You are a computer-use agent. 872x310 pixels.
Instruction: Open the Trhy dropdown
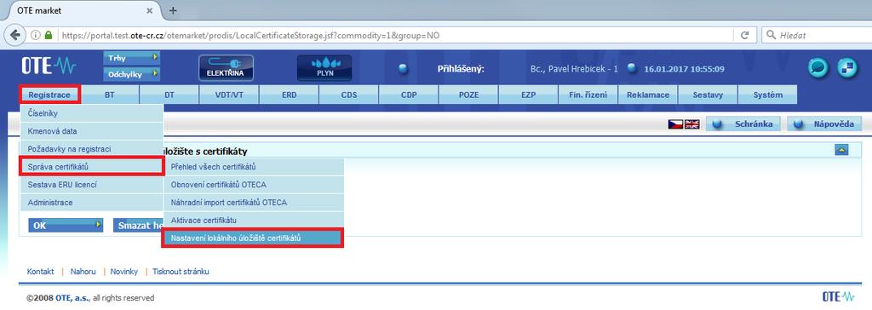click(x=131, y=58)
